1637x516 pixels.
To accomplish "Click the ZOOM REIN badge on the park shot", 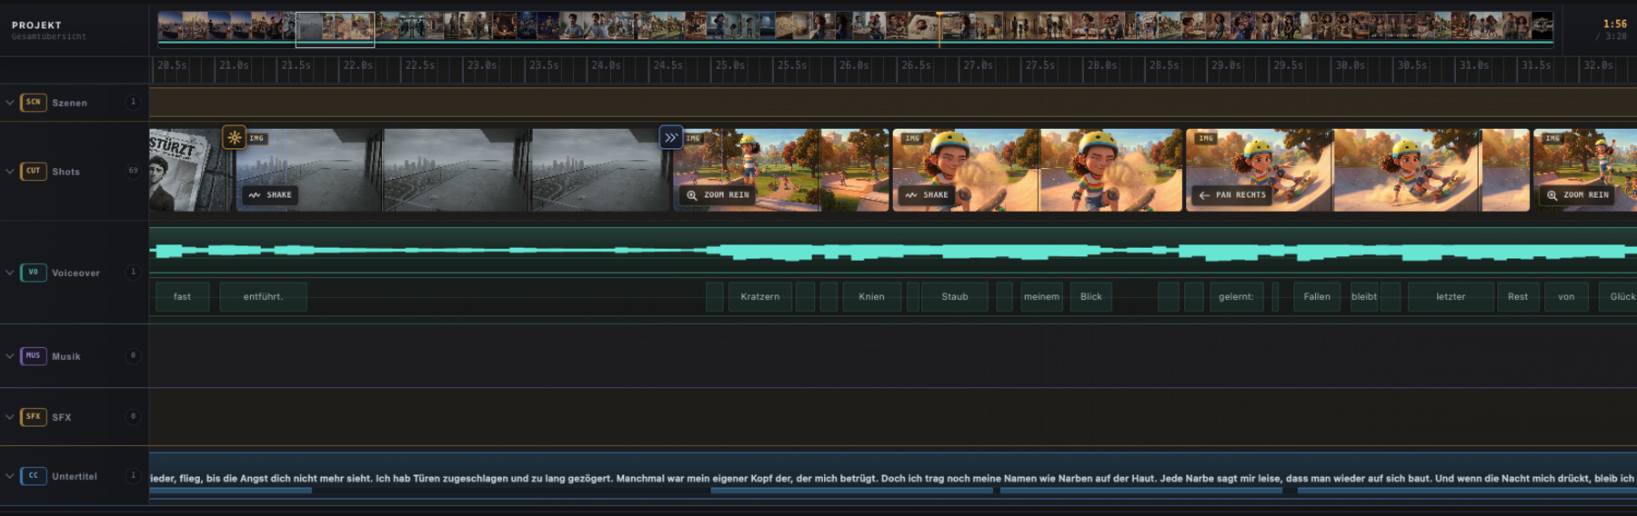I will [x=718, y=195].
